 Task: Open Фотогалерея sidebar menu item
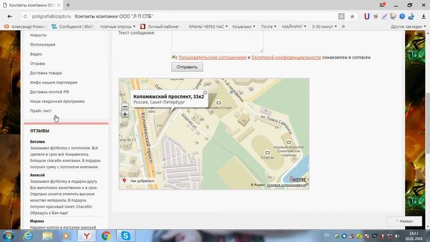pos(42,44)
